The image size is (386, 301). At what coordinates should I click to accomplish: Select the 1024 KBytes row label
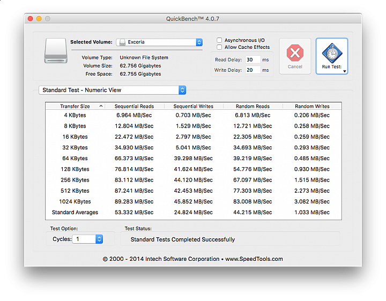[75, 202]
